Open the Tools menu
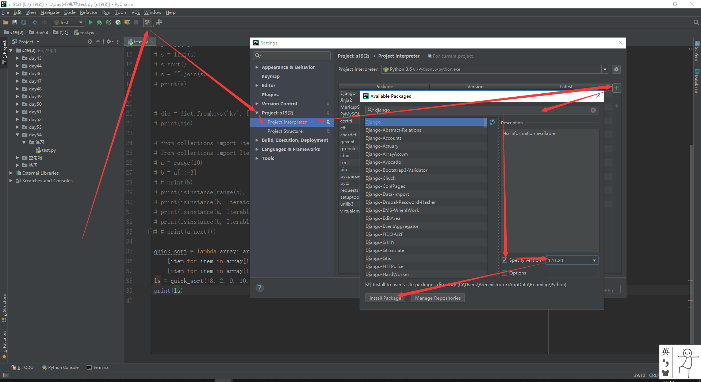The image size is (701, 382). click(120, 12)
